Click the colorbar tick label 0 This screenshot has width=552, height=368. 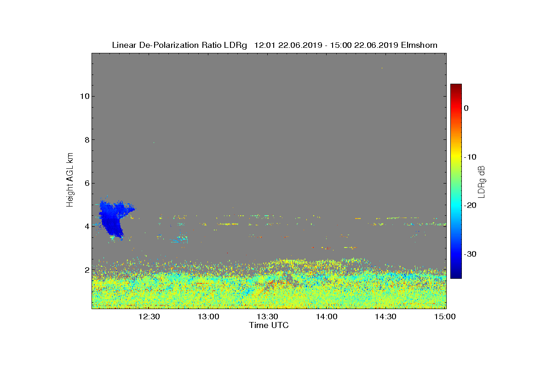tap(466, 108)
